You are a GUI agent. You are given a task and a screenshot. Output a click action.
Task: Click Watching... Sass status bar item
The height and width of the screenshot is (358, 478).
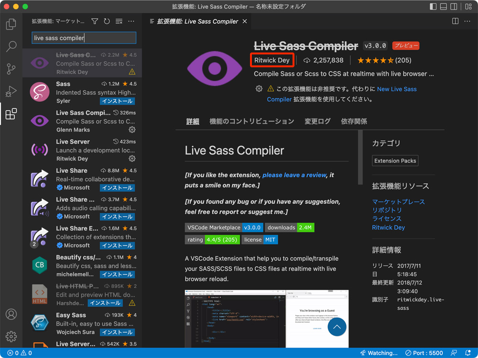pyautogui.click(x=379, y=353)
